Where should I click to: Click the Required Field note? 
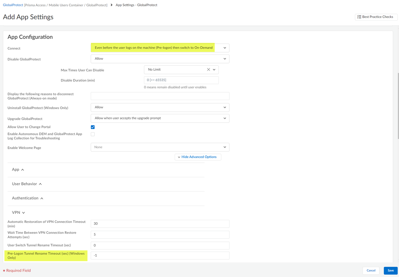tap(17, 271)
